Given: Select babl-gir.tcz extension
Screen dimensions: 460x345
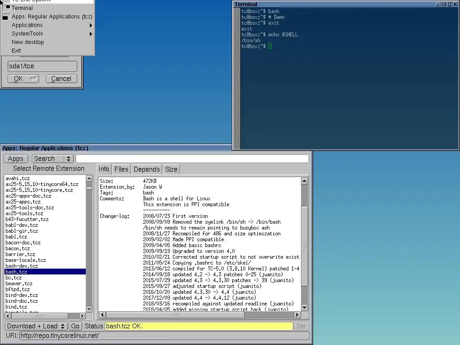Looking at the screenshot, I should pyautogui.click(x=45, y=231).
